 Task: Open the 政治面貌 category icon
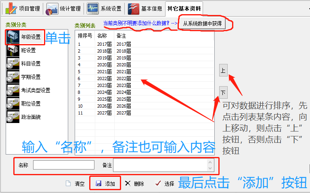pos(13,117)
